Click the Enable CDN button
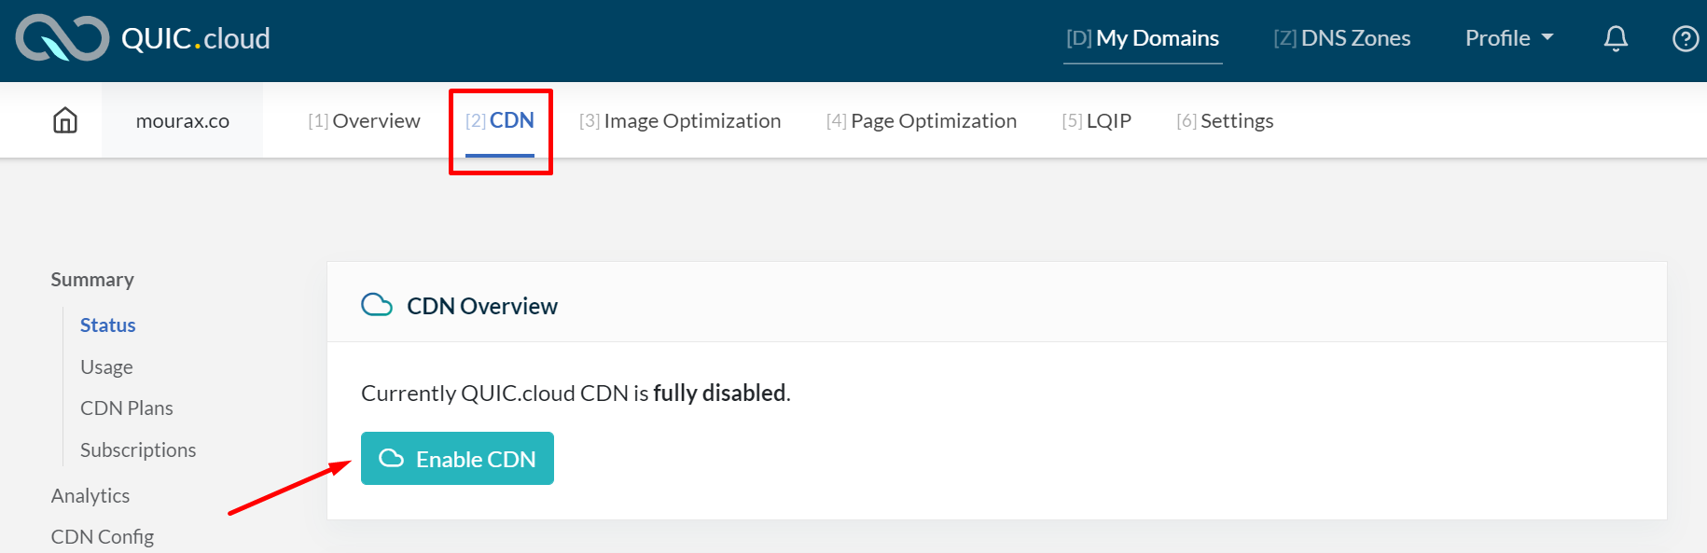Viewport: 1707px width, 553px height. tap(457, 458)
